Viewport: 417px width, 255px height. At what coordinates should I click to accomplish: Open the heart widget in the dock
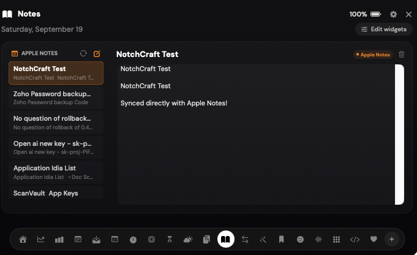[x=374, y=239]
